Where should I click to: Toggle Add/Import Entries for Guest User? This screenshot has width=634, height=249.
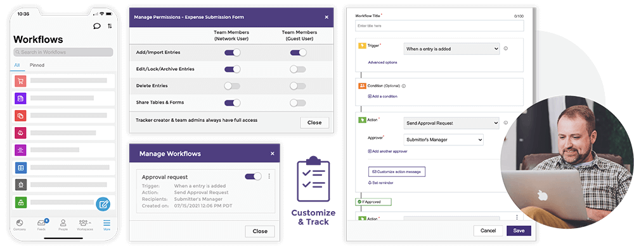point(299,52)
